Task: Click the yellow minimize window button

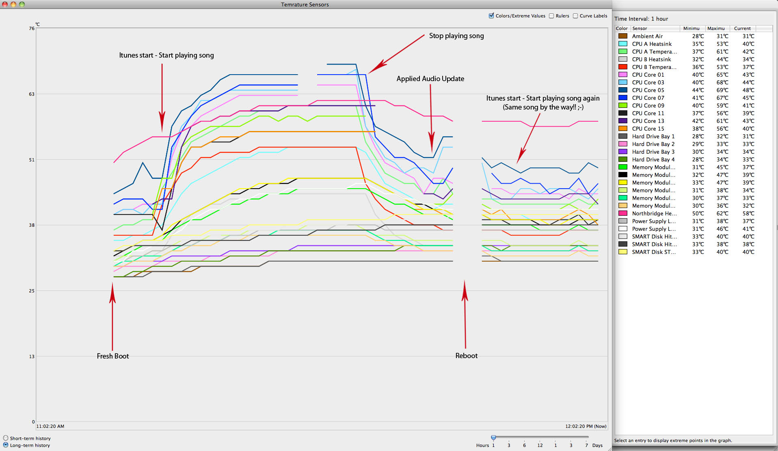Action: pyautogui.click(x=13, y=4)
